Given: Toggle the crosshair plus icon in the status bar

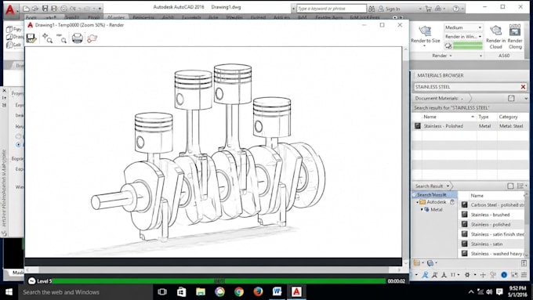Looking at the screenshot, I should pyautogui.click(x=483, y=274).
